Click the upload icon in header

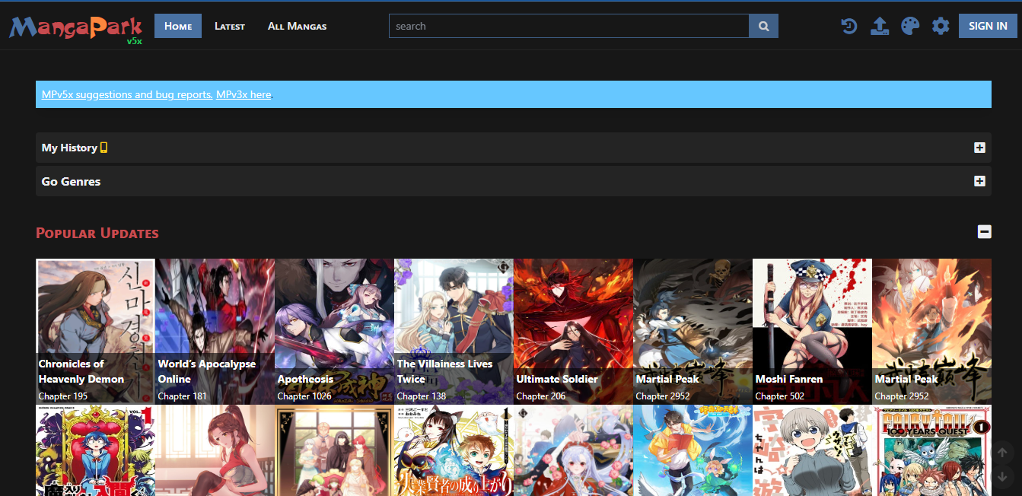point(880,26)
